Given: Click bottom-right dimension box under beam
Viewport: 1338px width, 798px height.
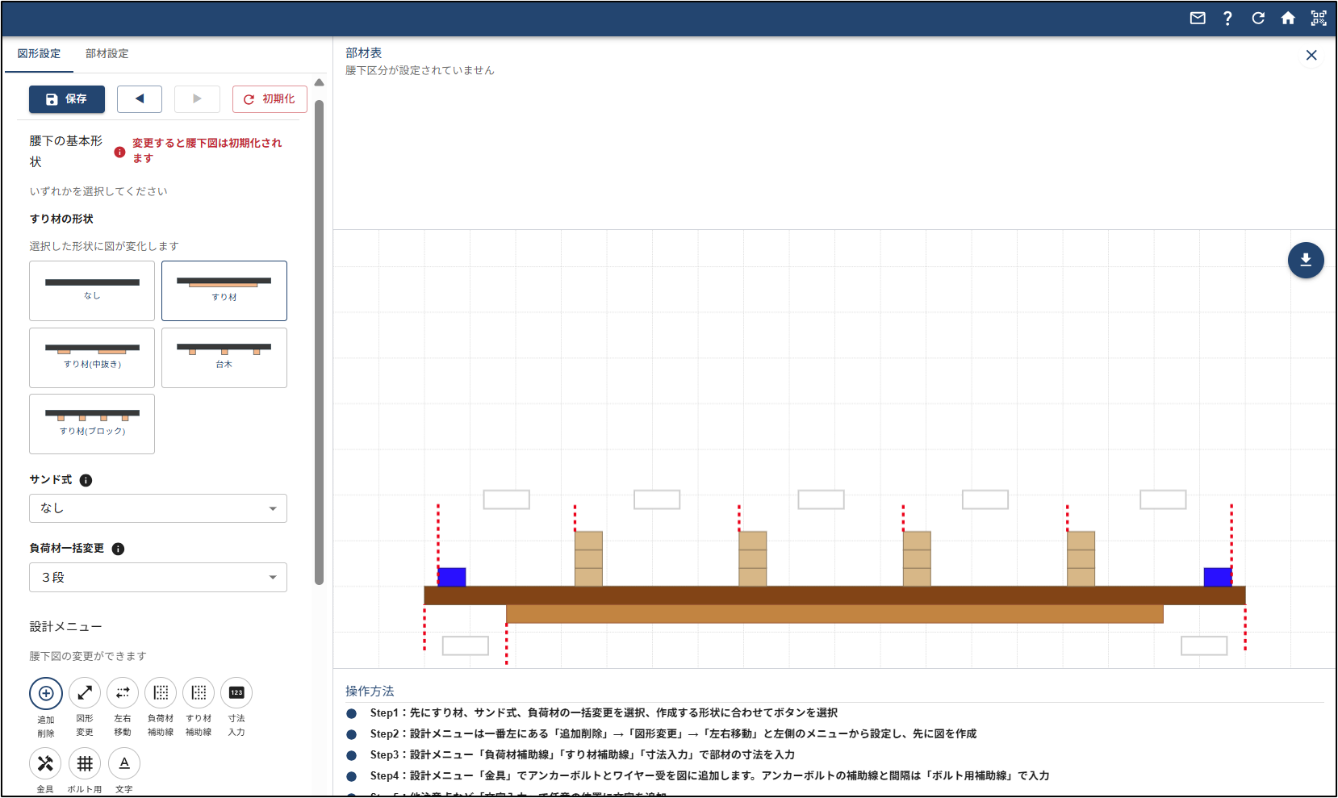Looking at the screenshot, I should point(1204,646).
